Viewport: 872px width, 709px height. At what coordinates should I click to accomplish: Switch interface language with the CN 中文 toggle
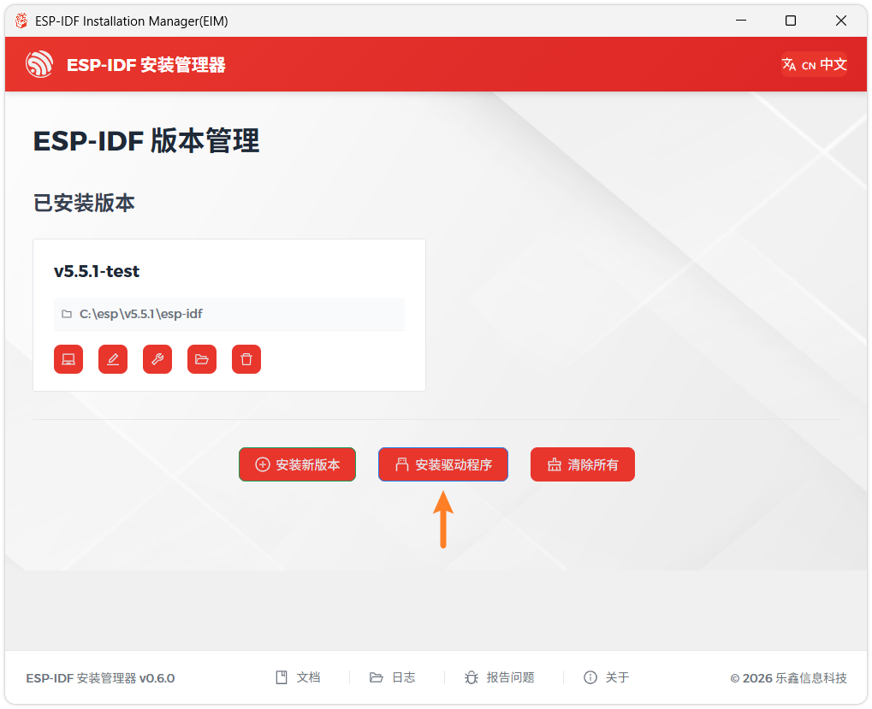pyautogui.click(x=814, y=64)
